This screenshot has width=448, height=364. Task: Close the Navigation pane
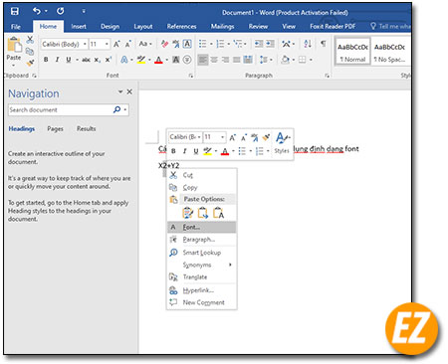coord(129,91)
